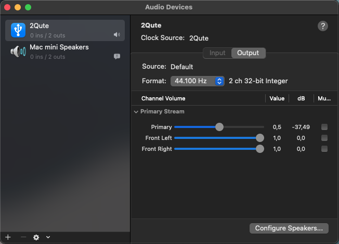Click the alert sound badge on Mac mini Speakers

coord(117,57)
